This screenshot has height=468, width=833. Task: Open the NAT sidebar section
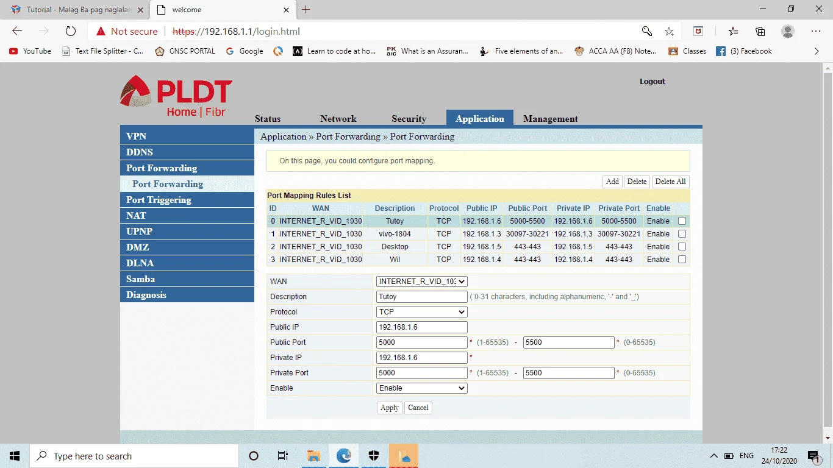tap(187, 216)
